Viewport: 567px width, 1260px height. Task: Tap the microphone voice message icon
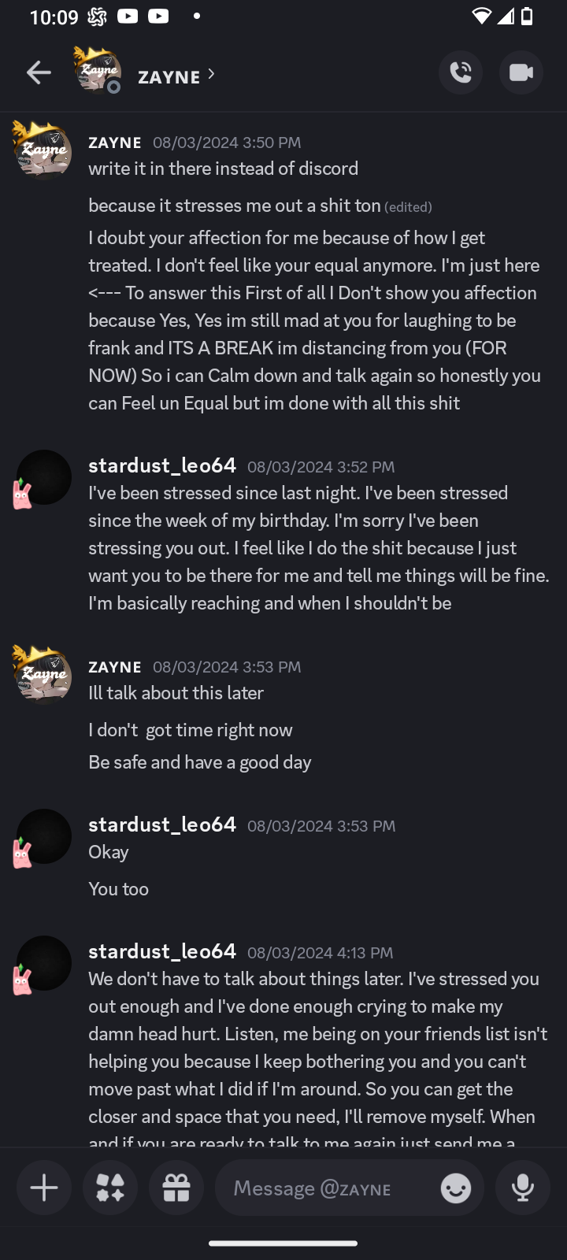523,1188
